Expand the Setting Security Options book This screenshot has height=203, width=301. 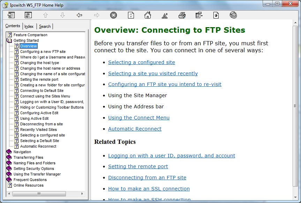click(x=9, y=169)
